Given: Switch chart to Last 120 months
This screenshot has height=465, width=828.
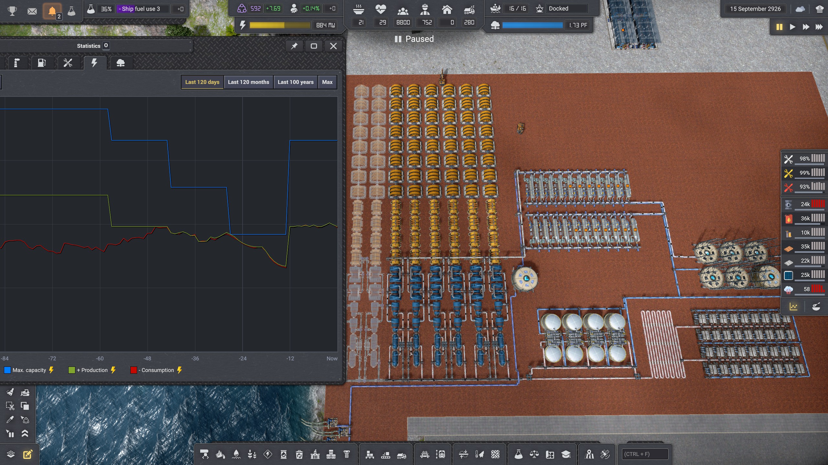Looking at the screenshot, I should (248, 82).
